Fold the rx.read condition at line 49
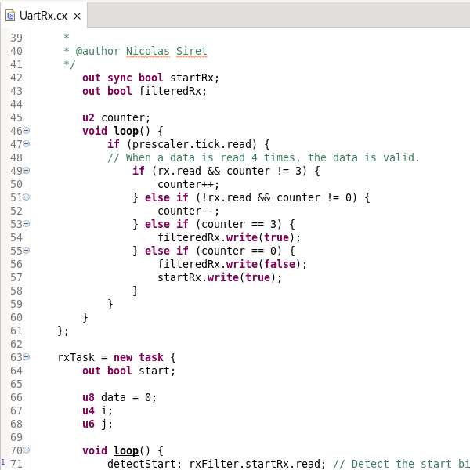Screen dimensions: 470x470 point(26,171)
